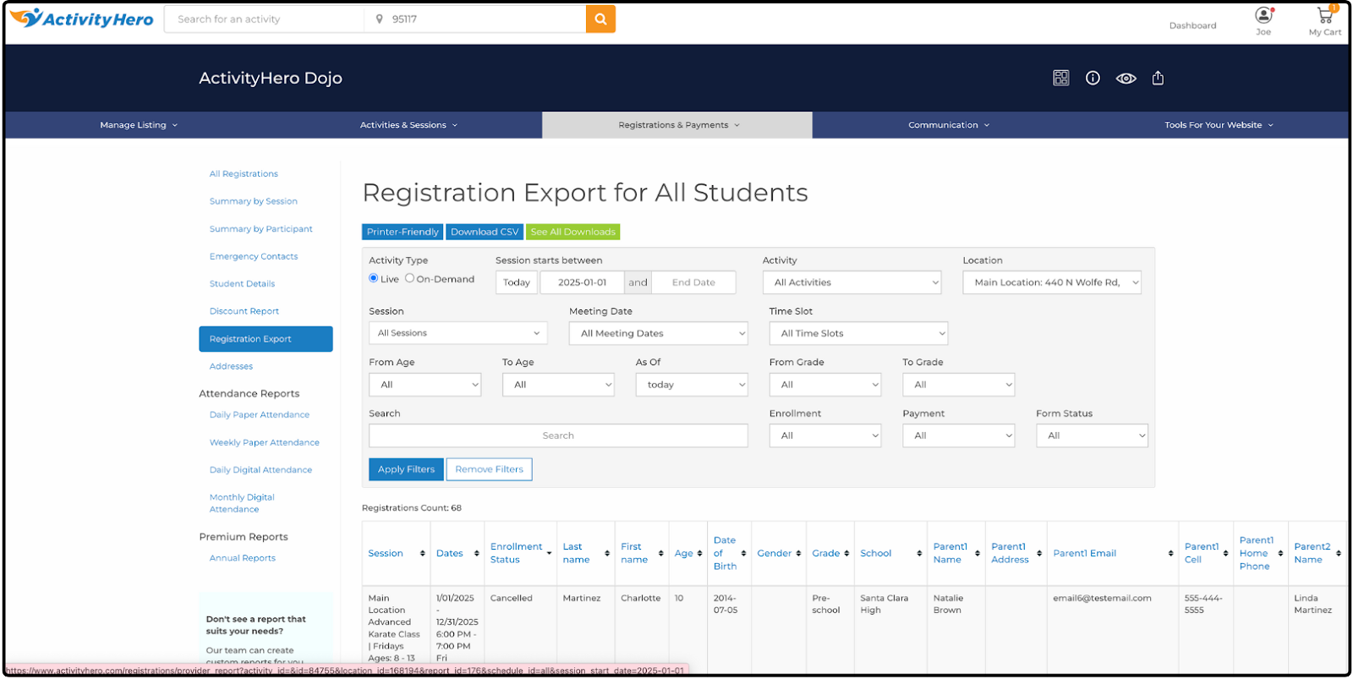The image size is (1353, 679).
Task: Sort by Gender column arrows
Action: pyautogui.click(x=798, y=553)
